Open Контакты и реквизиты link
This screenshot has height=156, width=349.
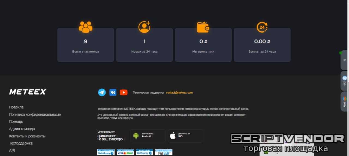27,136
